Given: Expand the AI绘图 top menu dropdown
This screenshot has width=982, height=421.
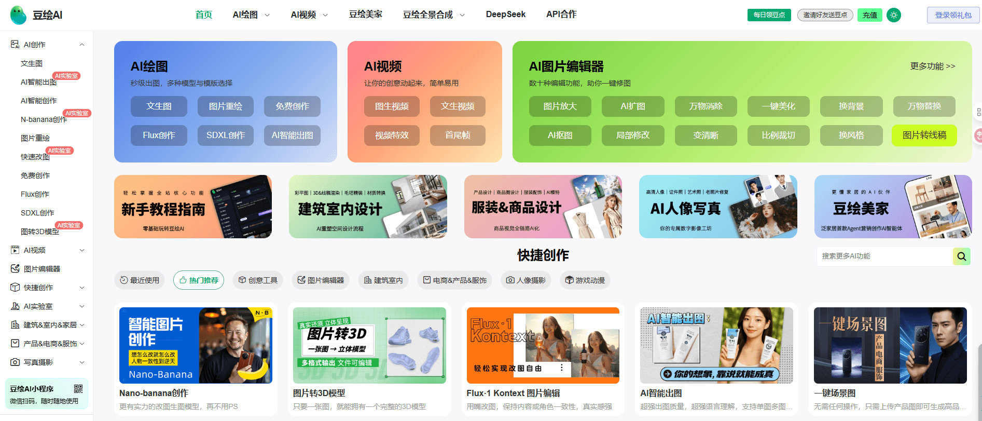Looking at the screenshot, I should point(251,15).
